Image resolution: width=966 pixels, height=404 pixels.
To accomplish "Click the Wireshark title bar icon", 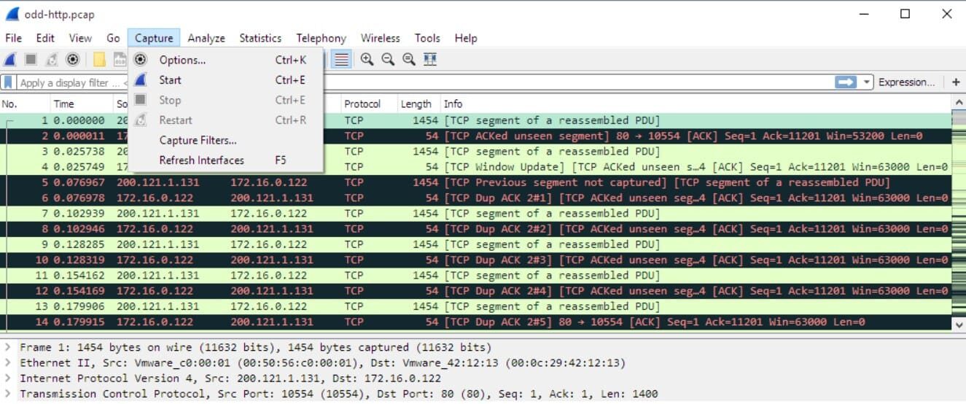I will point(12,14).
